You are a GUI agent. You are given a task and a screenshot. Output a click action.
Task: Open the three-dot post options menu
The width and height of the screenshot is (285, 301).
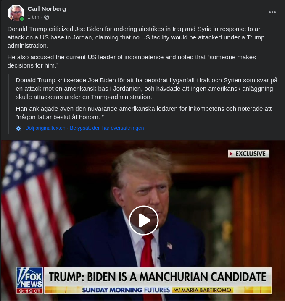coord(272,12)
